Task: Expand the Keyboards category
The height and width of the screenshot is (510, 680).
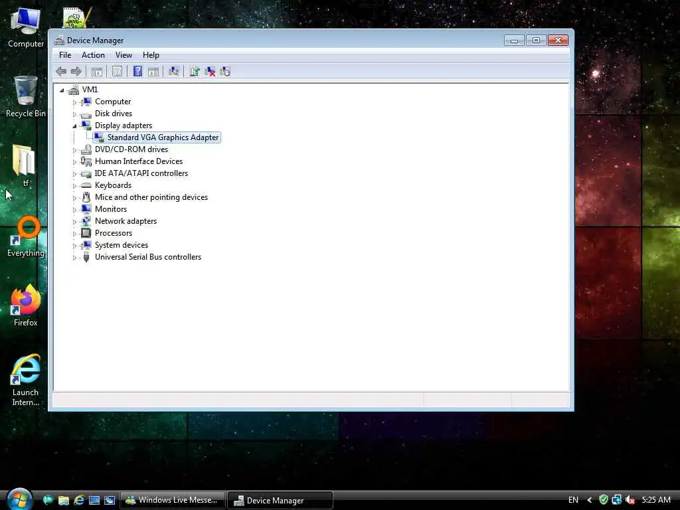Action: (74, 186)
